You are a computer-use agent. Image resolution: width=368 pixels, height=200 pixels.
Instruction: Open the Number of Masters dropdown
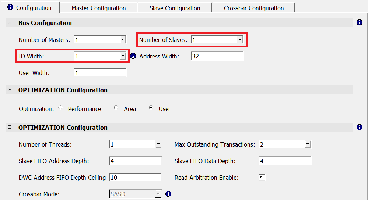click(123, 40)
